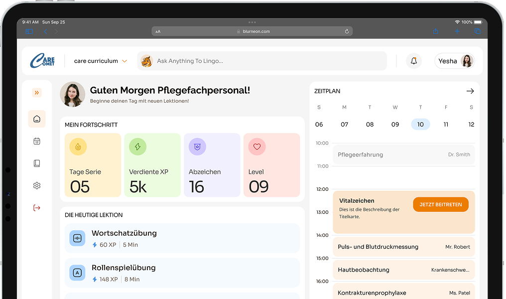Open the Rollenspielübung lesson

[x=182, y=273]
